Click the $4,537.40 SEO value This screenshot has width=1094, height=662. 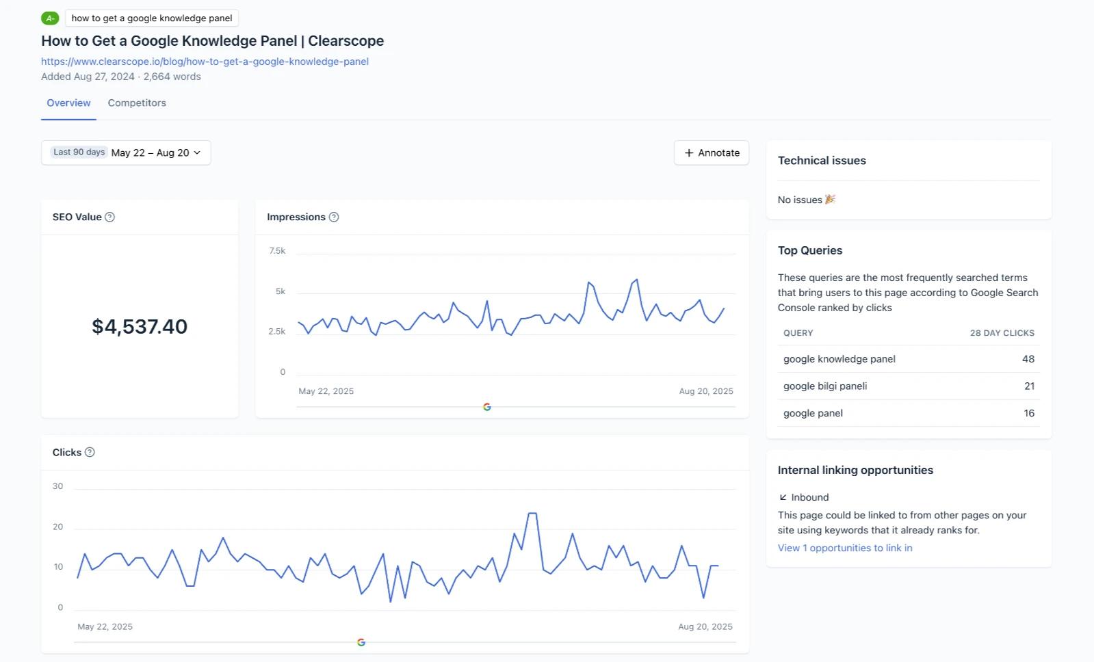[140, 326]
